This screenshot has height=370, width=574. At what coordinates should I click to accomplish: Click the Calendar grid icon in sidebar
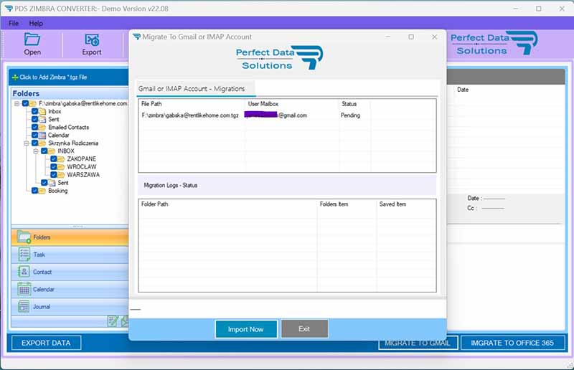(24, 289)
